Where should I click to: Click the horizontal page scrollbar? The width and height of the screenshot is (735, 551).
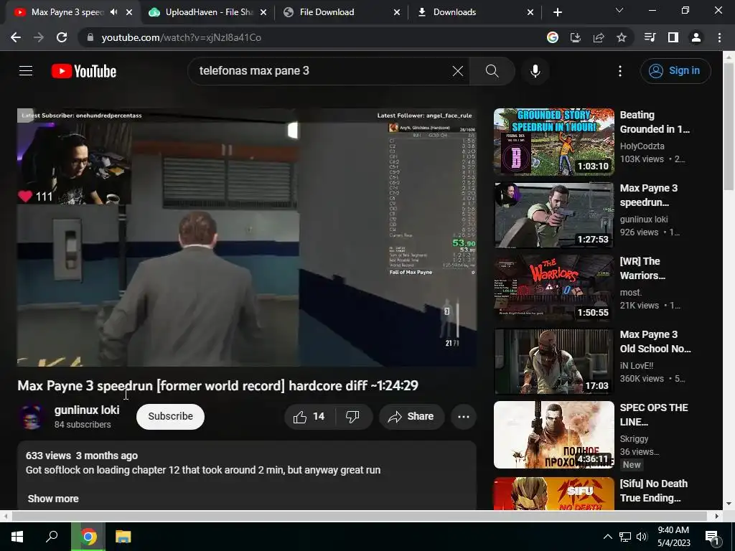coord(359,516)
